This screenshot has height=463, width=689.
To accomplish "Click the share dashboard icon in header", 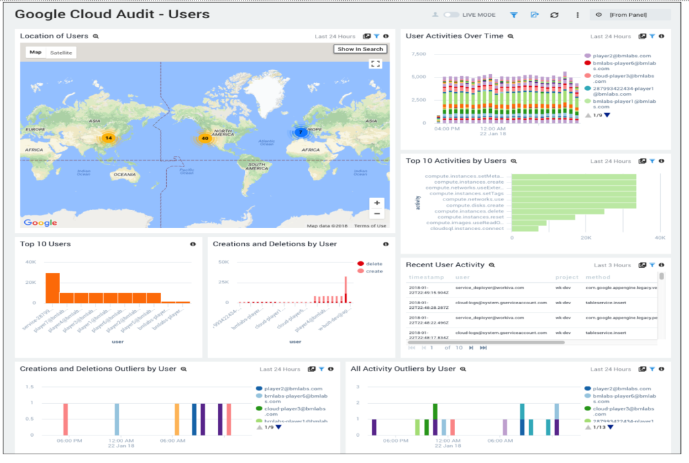I will pyautogui.click(x=534, y=15).
